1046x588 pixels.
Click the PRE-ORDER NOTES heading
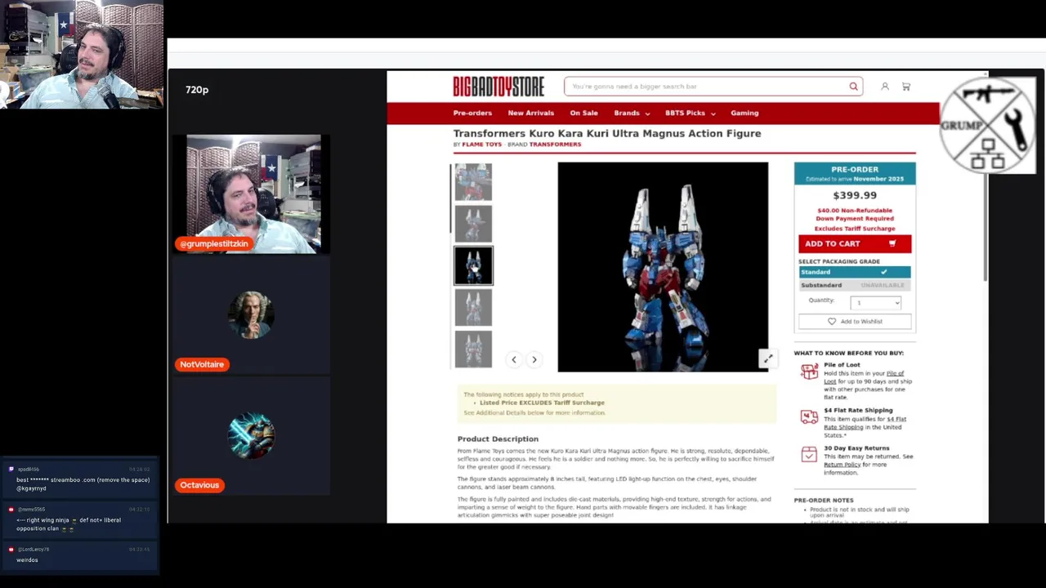click(x=824, y=500)
